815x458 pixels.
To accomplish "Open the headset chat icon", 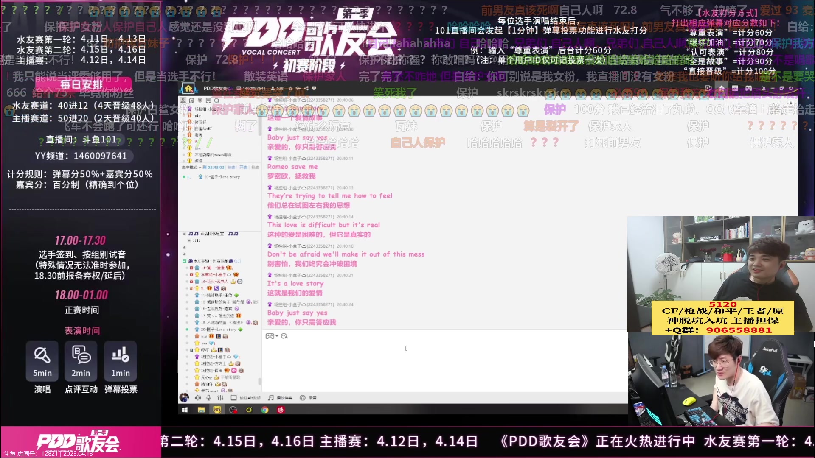I will click(191, 101).
